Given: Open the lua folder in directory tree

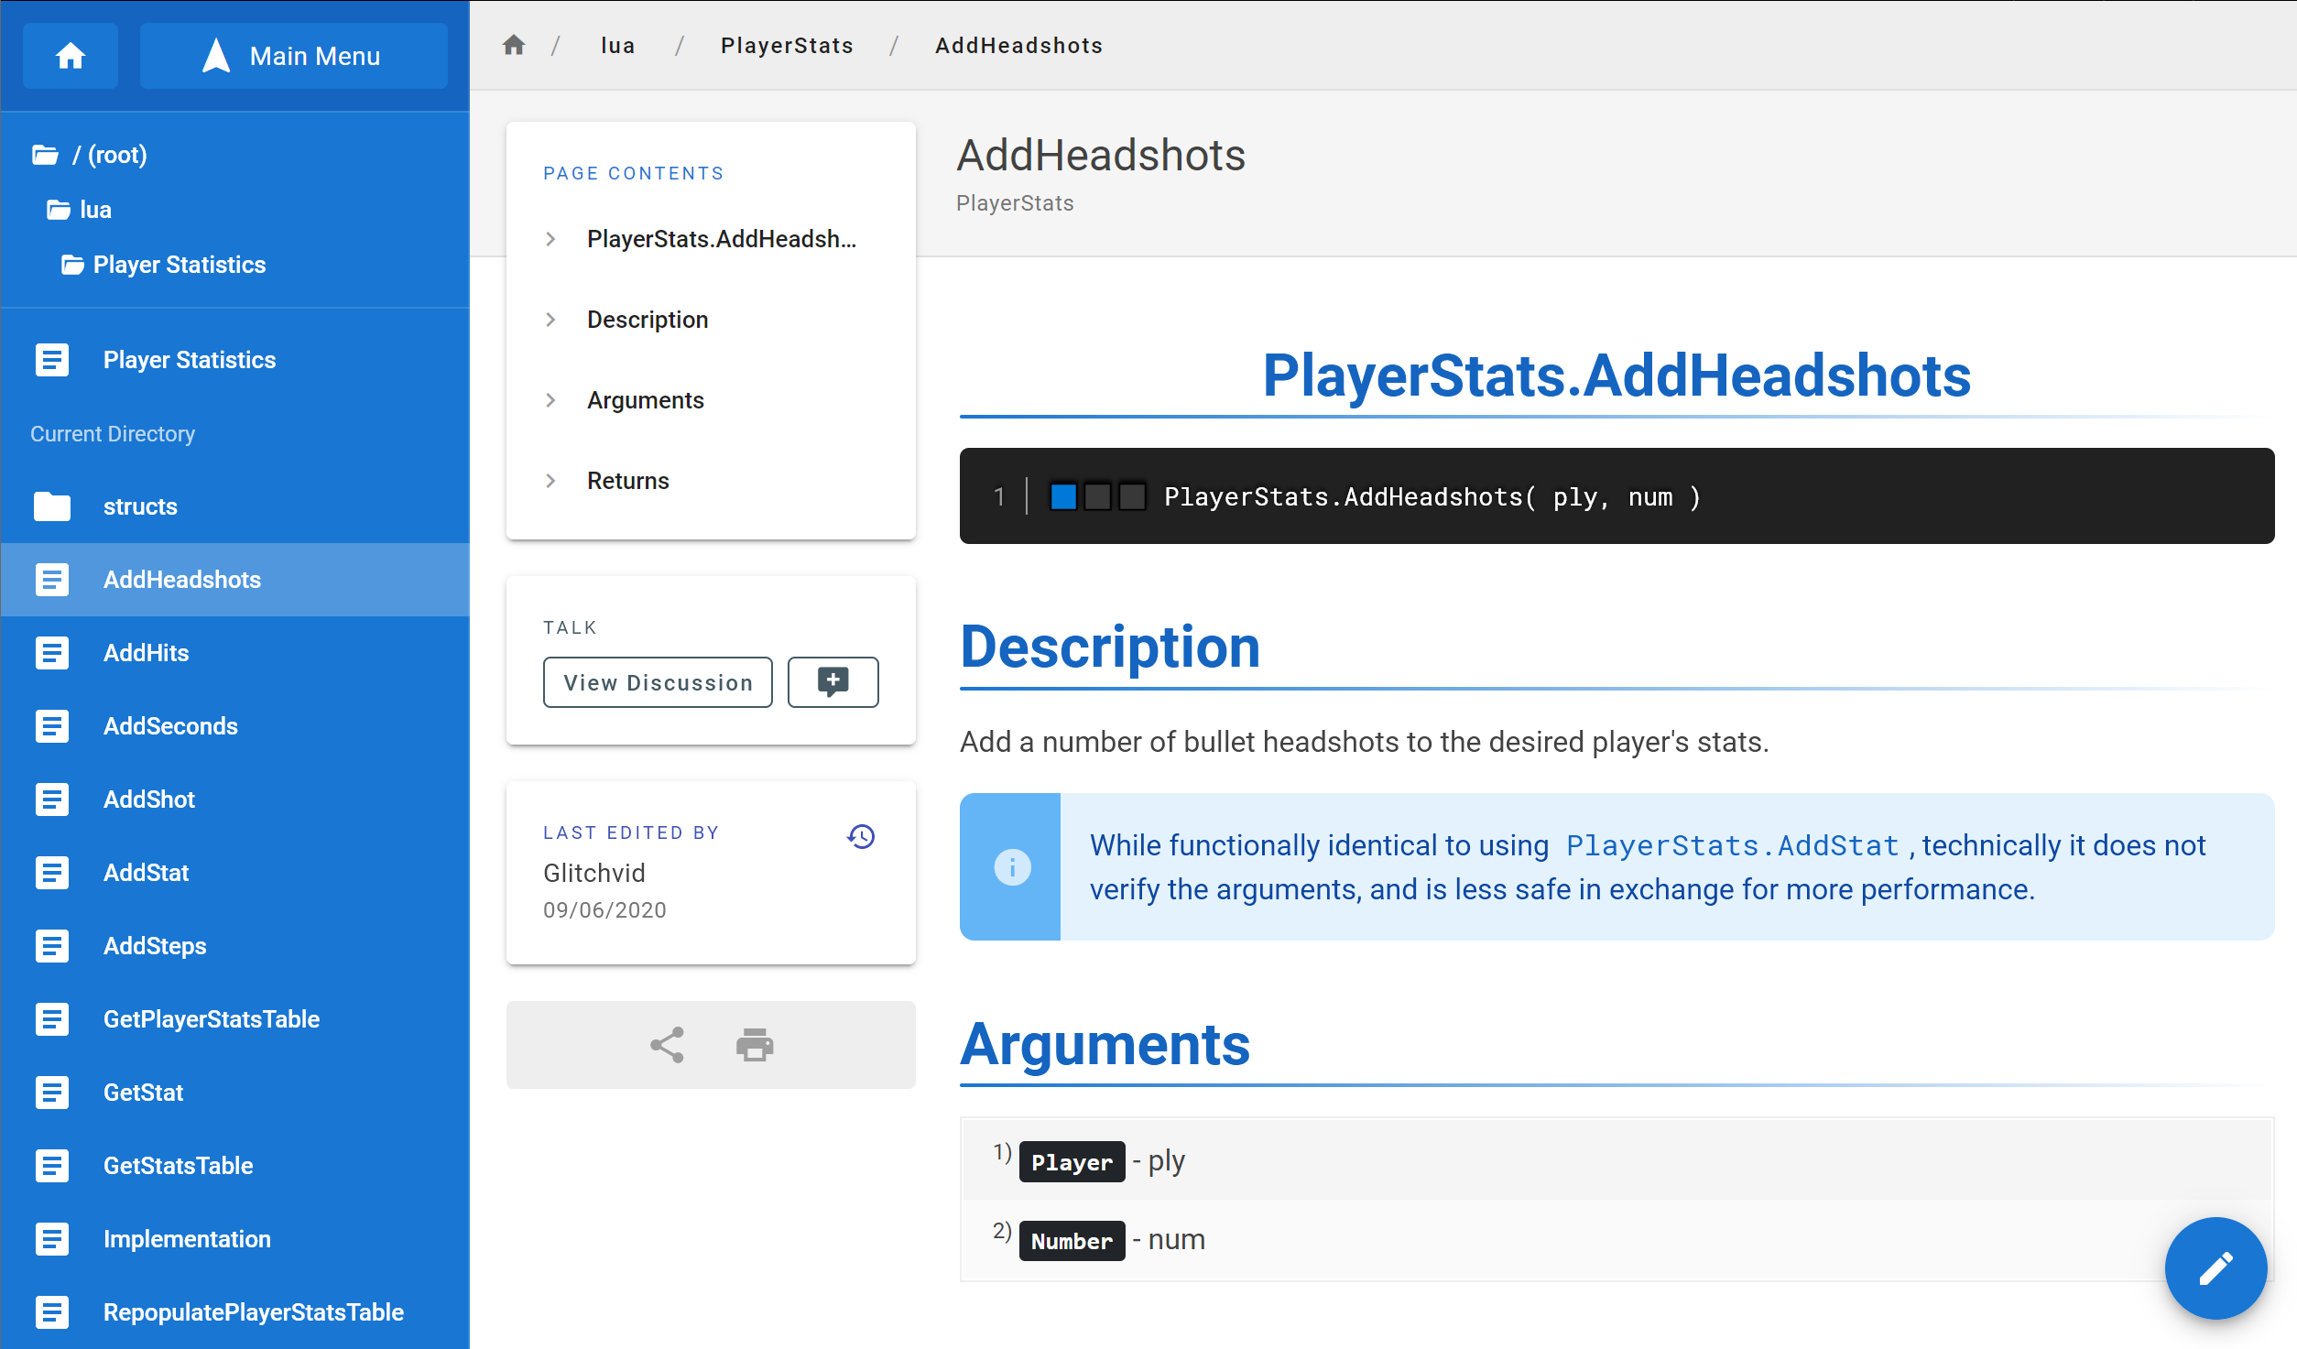Looking at the screenshot, I should coord(94,210).
